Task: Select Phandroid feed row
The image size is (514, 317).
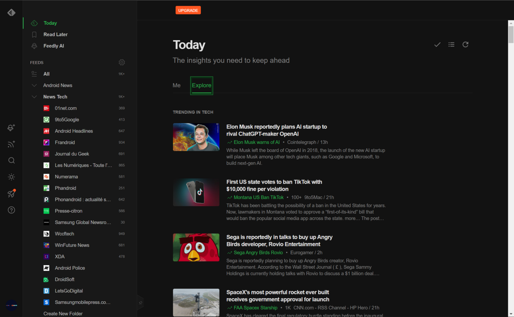Action: [x=80, y=188]
